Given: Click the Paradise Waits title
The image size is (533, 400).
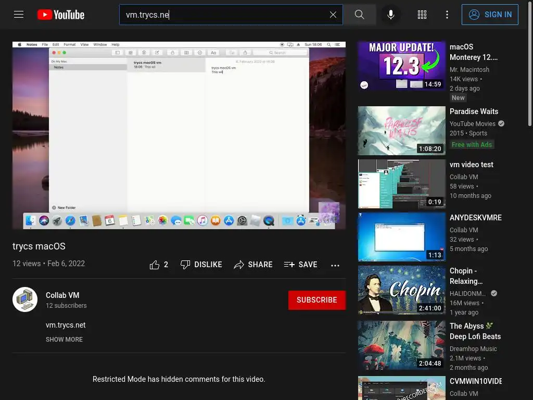Looking at the screenshot, I should (474, 111).
